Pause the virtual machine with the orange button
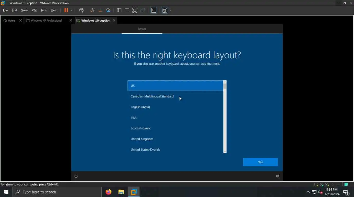Screen dimensions: 354x197 click(66, 10)
